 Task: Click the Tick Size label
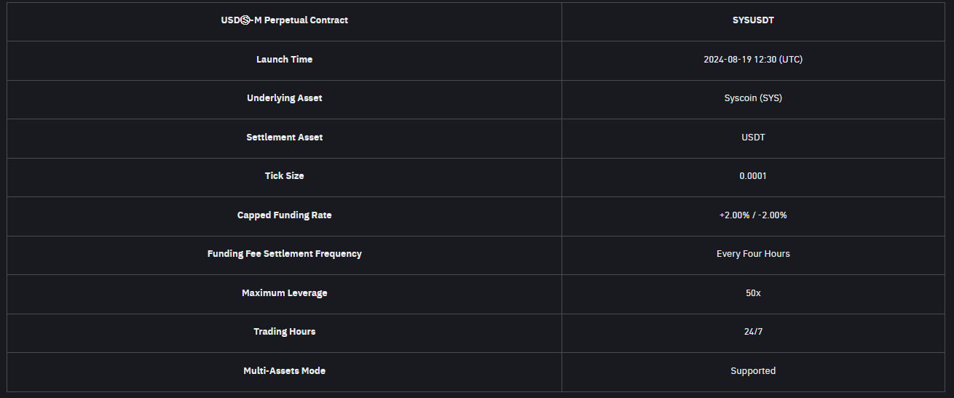[284, 176]
